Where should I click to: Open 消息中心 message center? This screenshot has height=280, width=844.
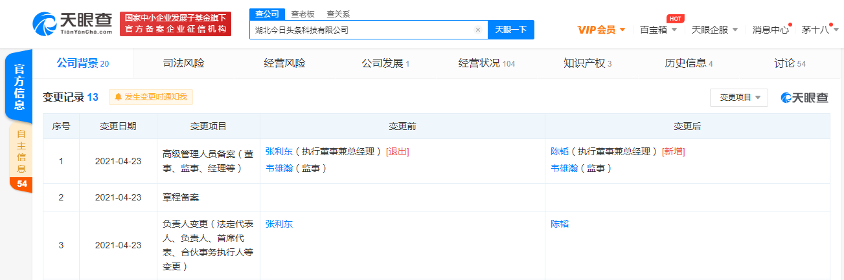pos(770,30)
